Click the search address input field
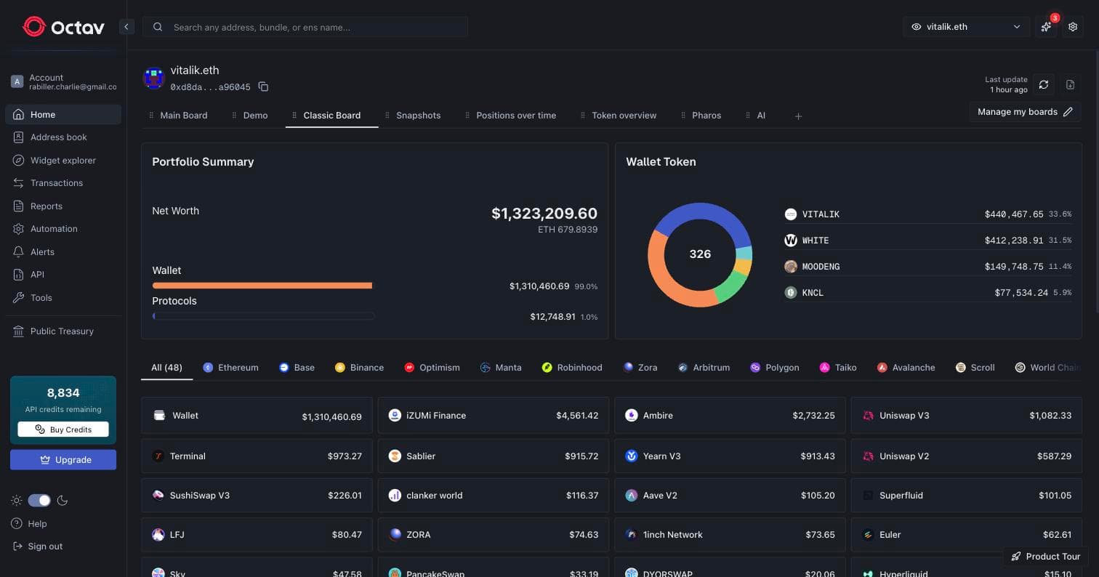Screen dimensions: 1099x577 [305, 27]
